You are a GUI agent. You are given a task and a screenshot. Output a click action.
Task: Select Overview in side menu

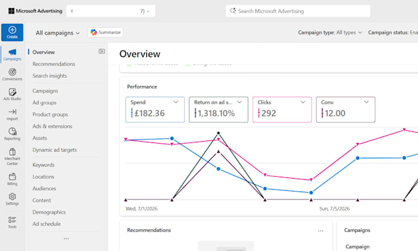coord(44,52)
